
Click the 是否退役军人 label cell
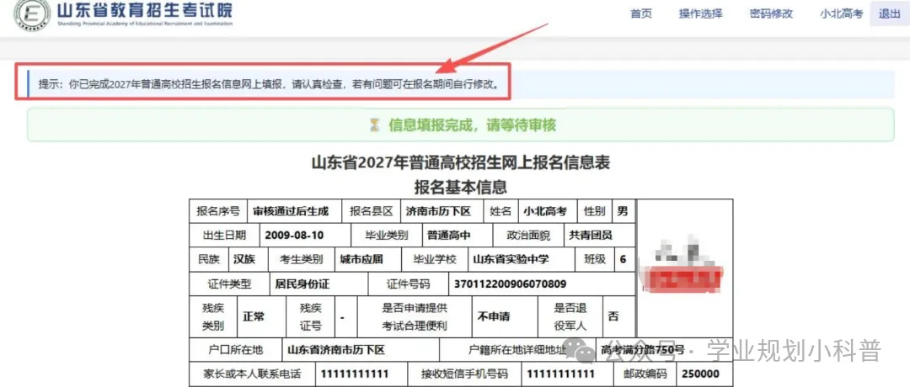click(x=570, y=317)
